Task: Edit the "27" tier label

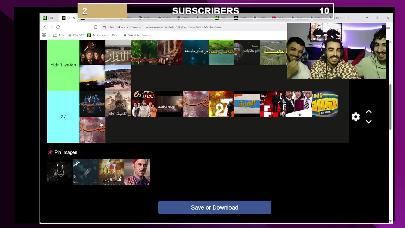Action: click(x=63, y=117)
